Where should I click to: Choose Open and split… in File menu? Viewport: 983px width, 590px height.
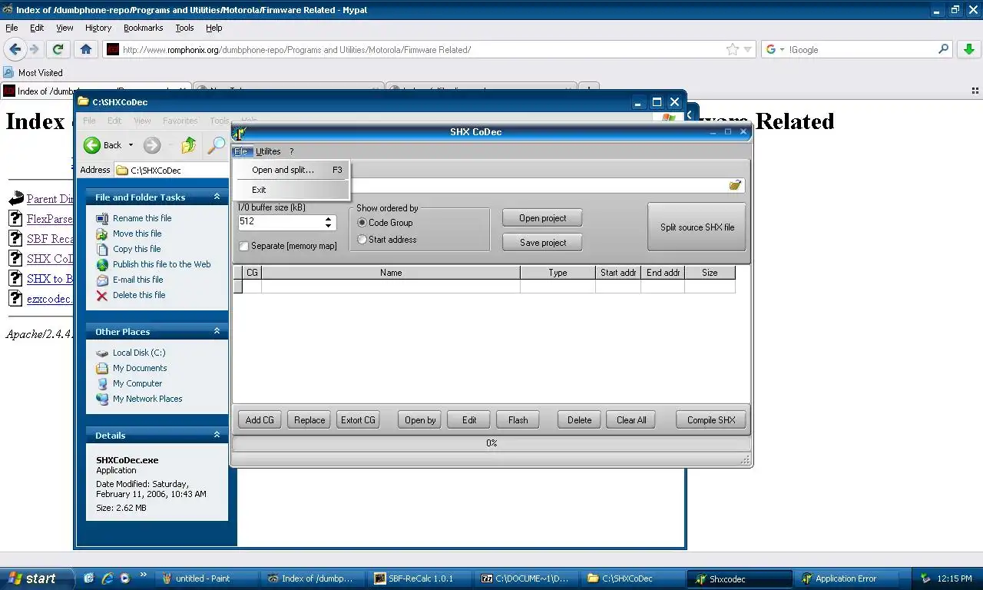tap(292, 170)
